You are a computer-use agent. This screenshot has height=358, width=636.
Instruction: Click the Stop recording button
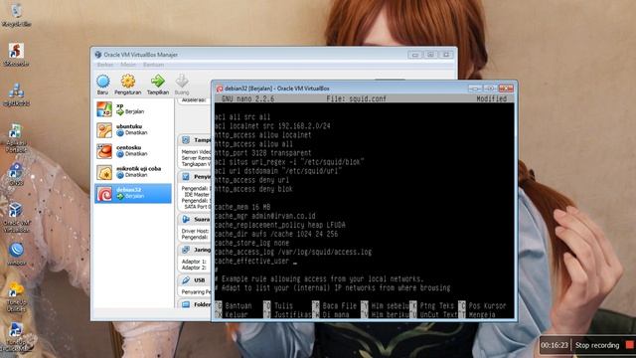[603, 345]
